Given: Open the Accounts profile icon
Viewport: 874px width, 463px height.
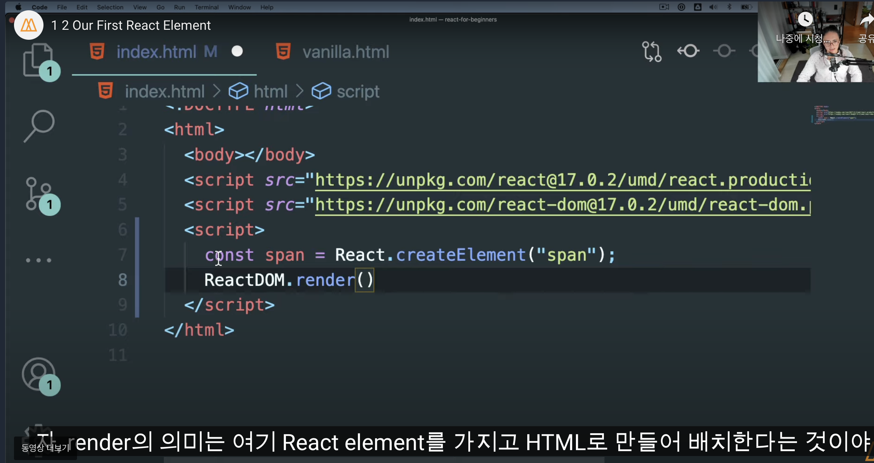Looking at the screenshot, I should click(38, 374).
